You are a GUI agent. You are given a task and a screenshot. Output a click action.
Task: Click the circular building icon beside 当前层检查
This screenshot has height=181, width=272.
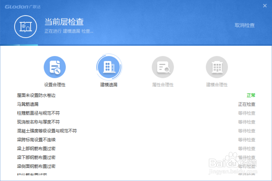[25, 26]
